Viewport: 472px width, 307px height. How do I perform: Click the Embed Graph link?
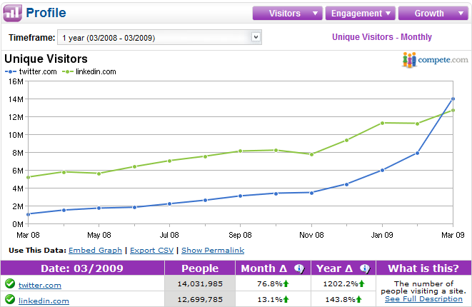click(95, 251)
